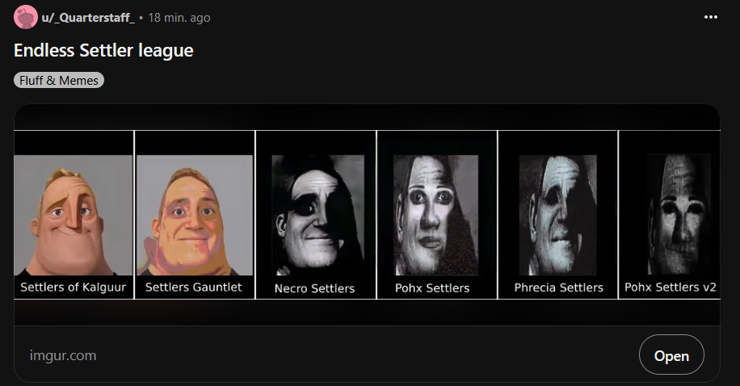Open the post options three-dot menu
740x386 pixels.
(710, 17)
